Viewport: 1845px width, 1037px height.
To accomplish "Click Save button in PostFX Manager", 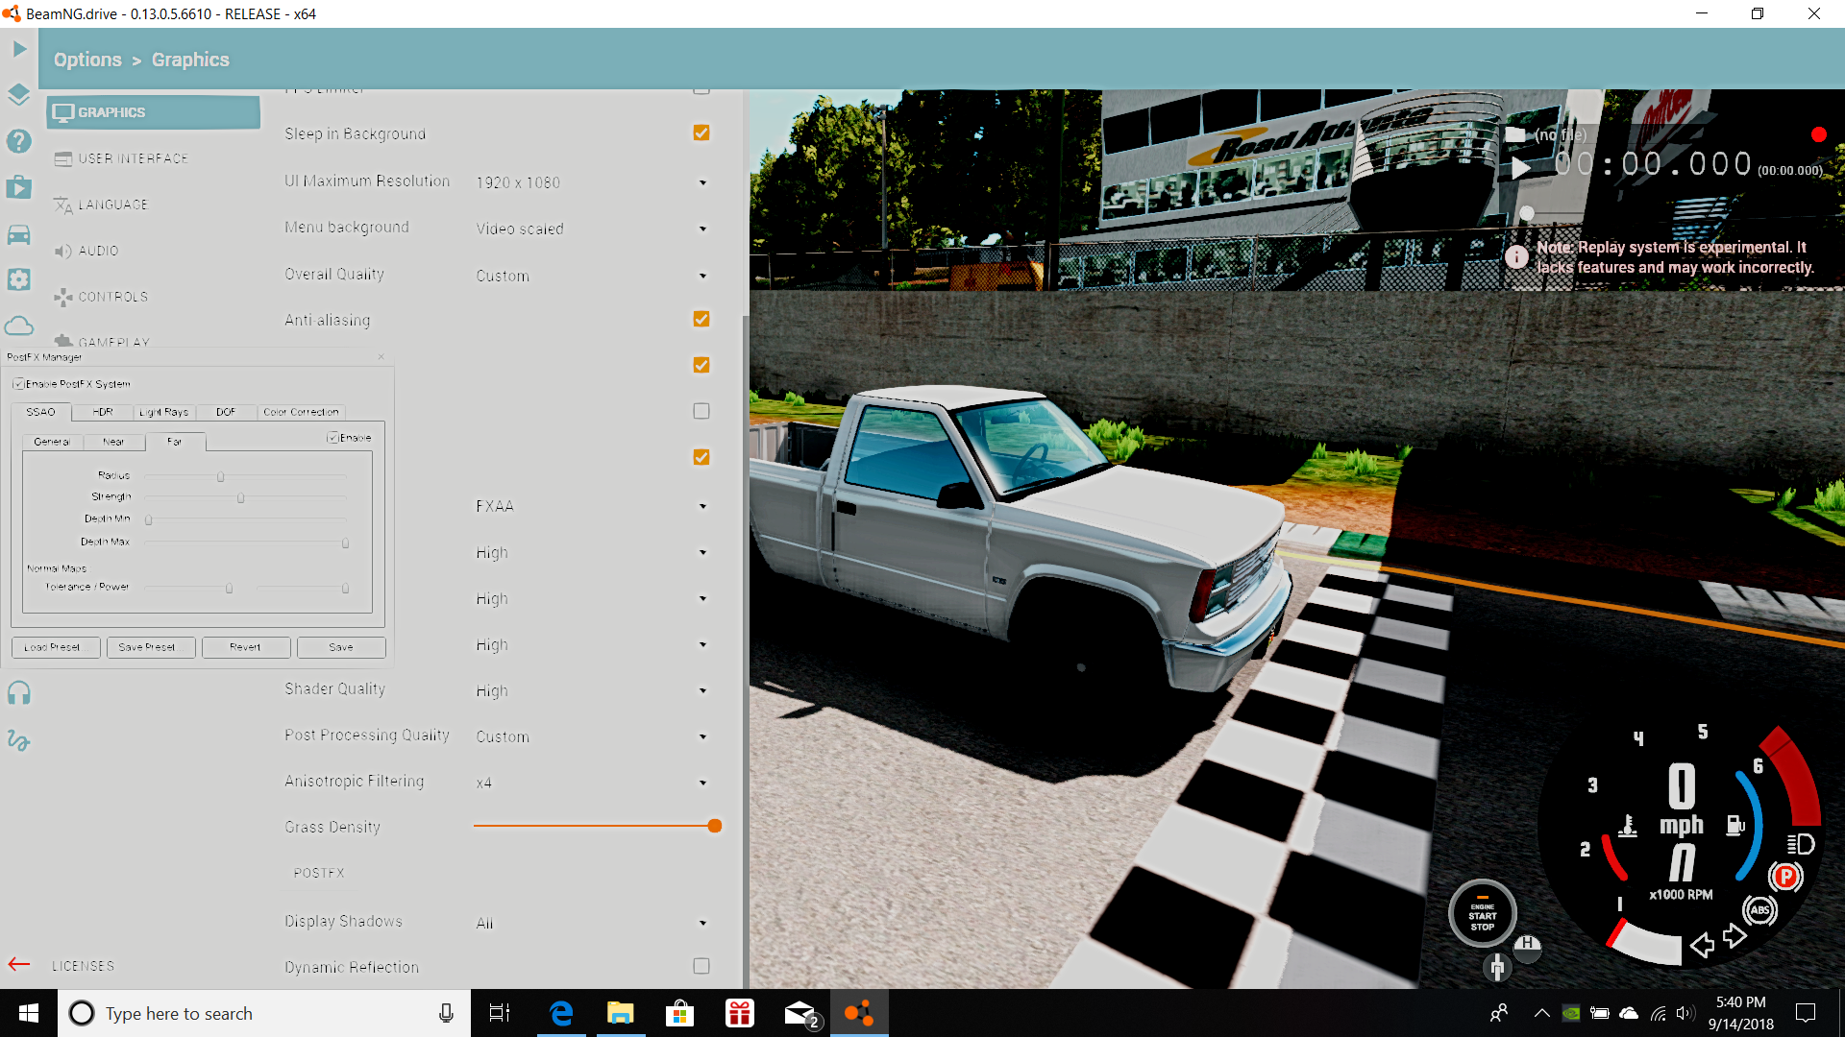I will (341, 647).
